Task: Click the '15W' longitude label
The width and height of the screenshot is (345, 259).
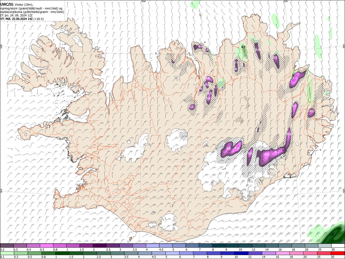Action: pos(285,1)
